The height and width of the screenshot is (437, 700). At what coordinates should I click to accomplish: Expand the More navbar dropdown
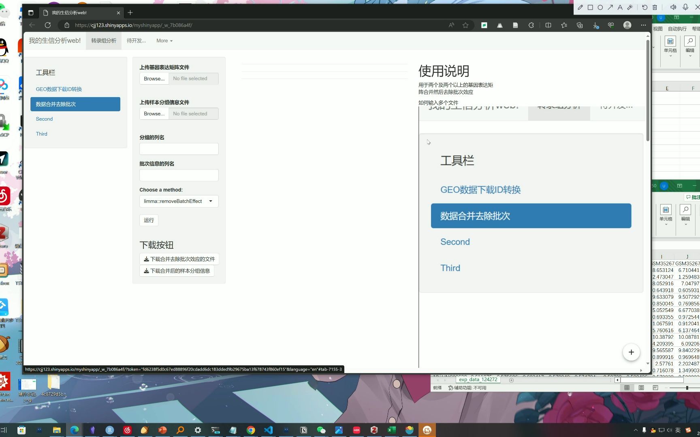[164, 40]
